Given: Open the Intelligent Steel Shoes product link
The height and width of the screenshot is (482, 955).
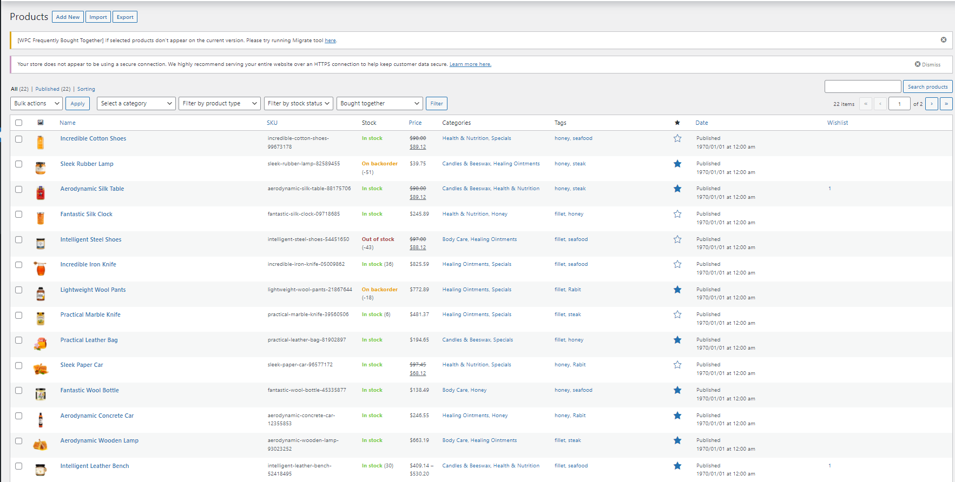Looking at the screenshot, I should [x=91, y=239].
